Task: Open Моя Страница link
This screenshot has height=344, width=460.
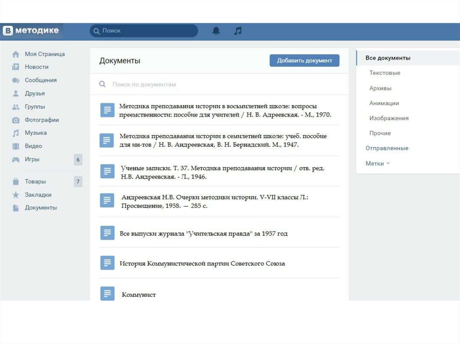Action: coord(44,54)
